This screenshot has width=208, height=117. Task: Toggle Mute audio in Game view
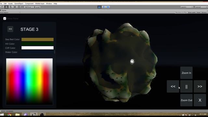click(192, 12)
